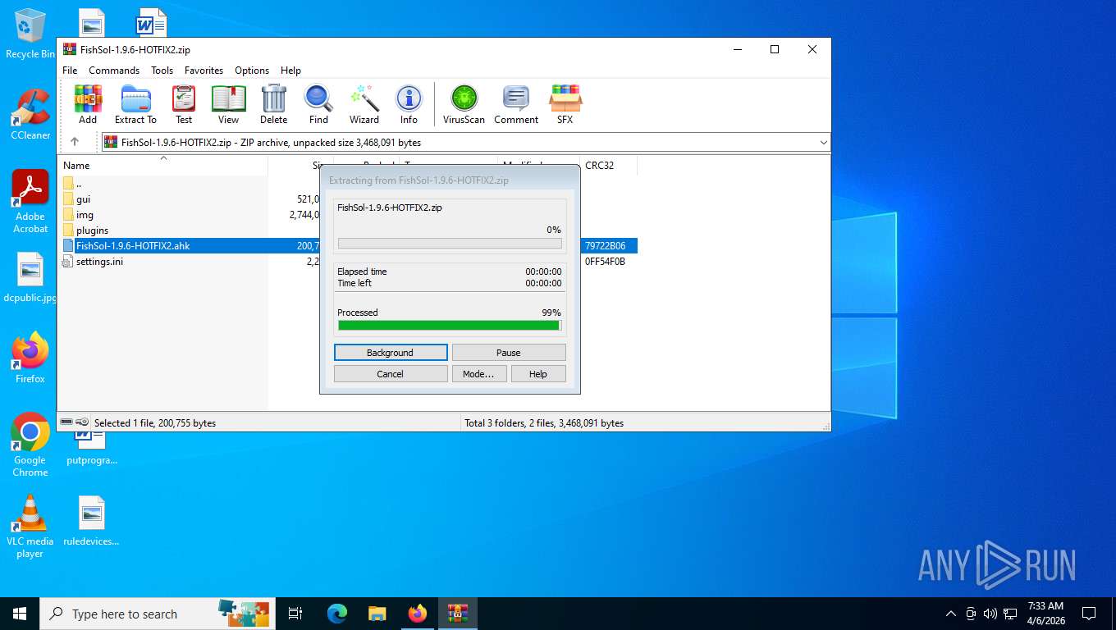Open Microsoft Edge from the taskbar
This screenshot has width=1116, height=630.
(x=337, y=614)
